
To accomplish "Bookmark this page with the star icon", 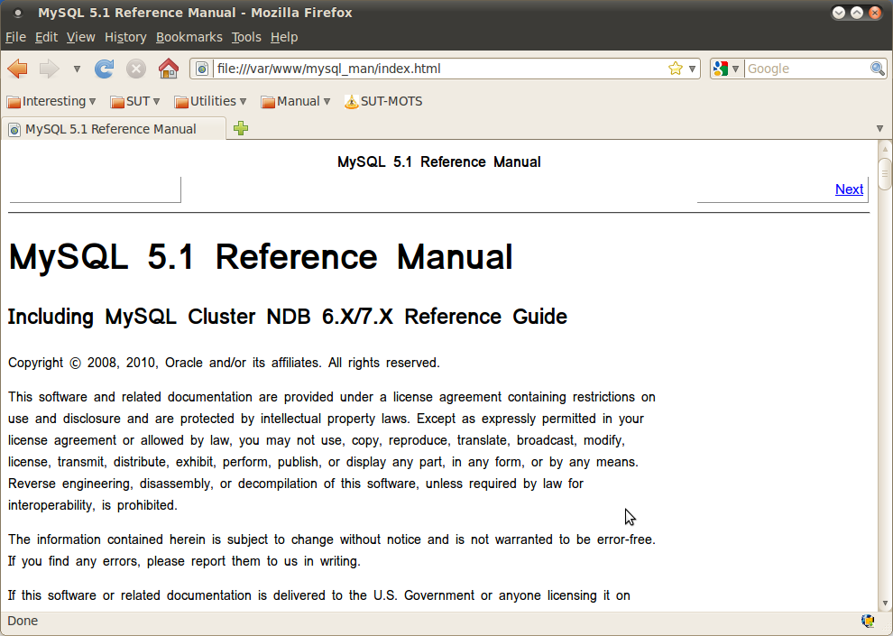I will click(676, 69).
